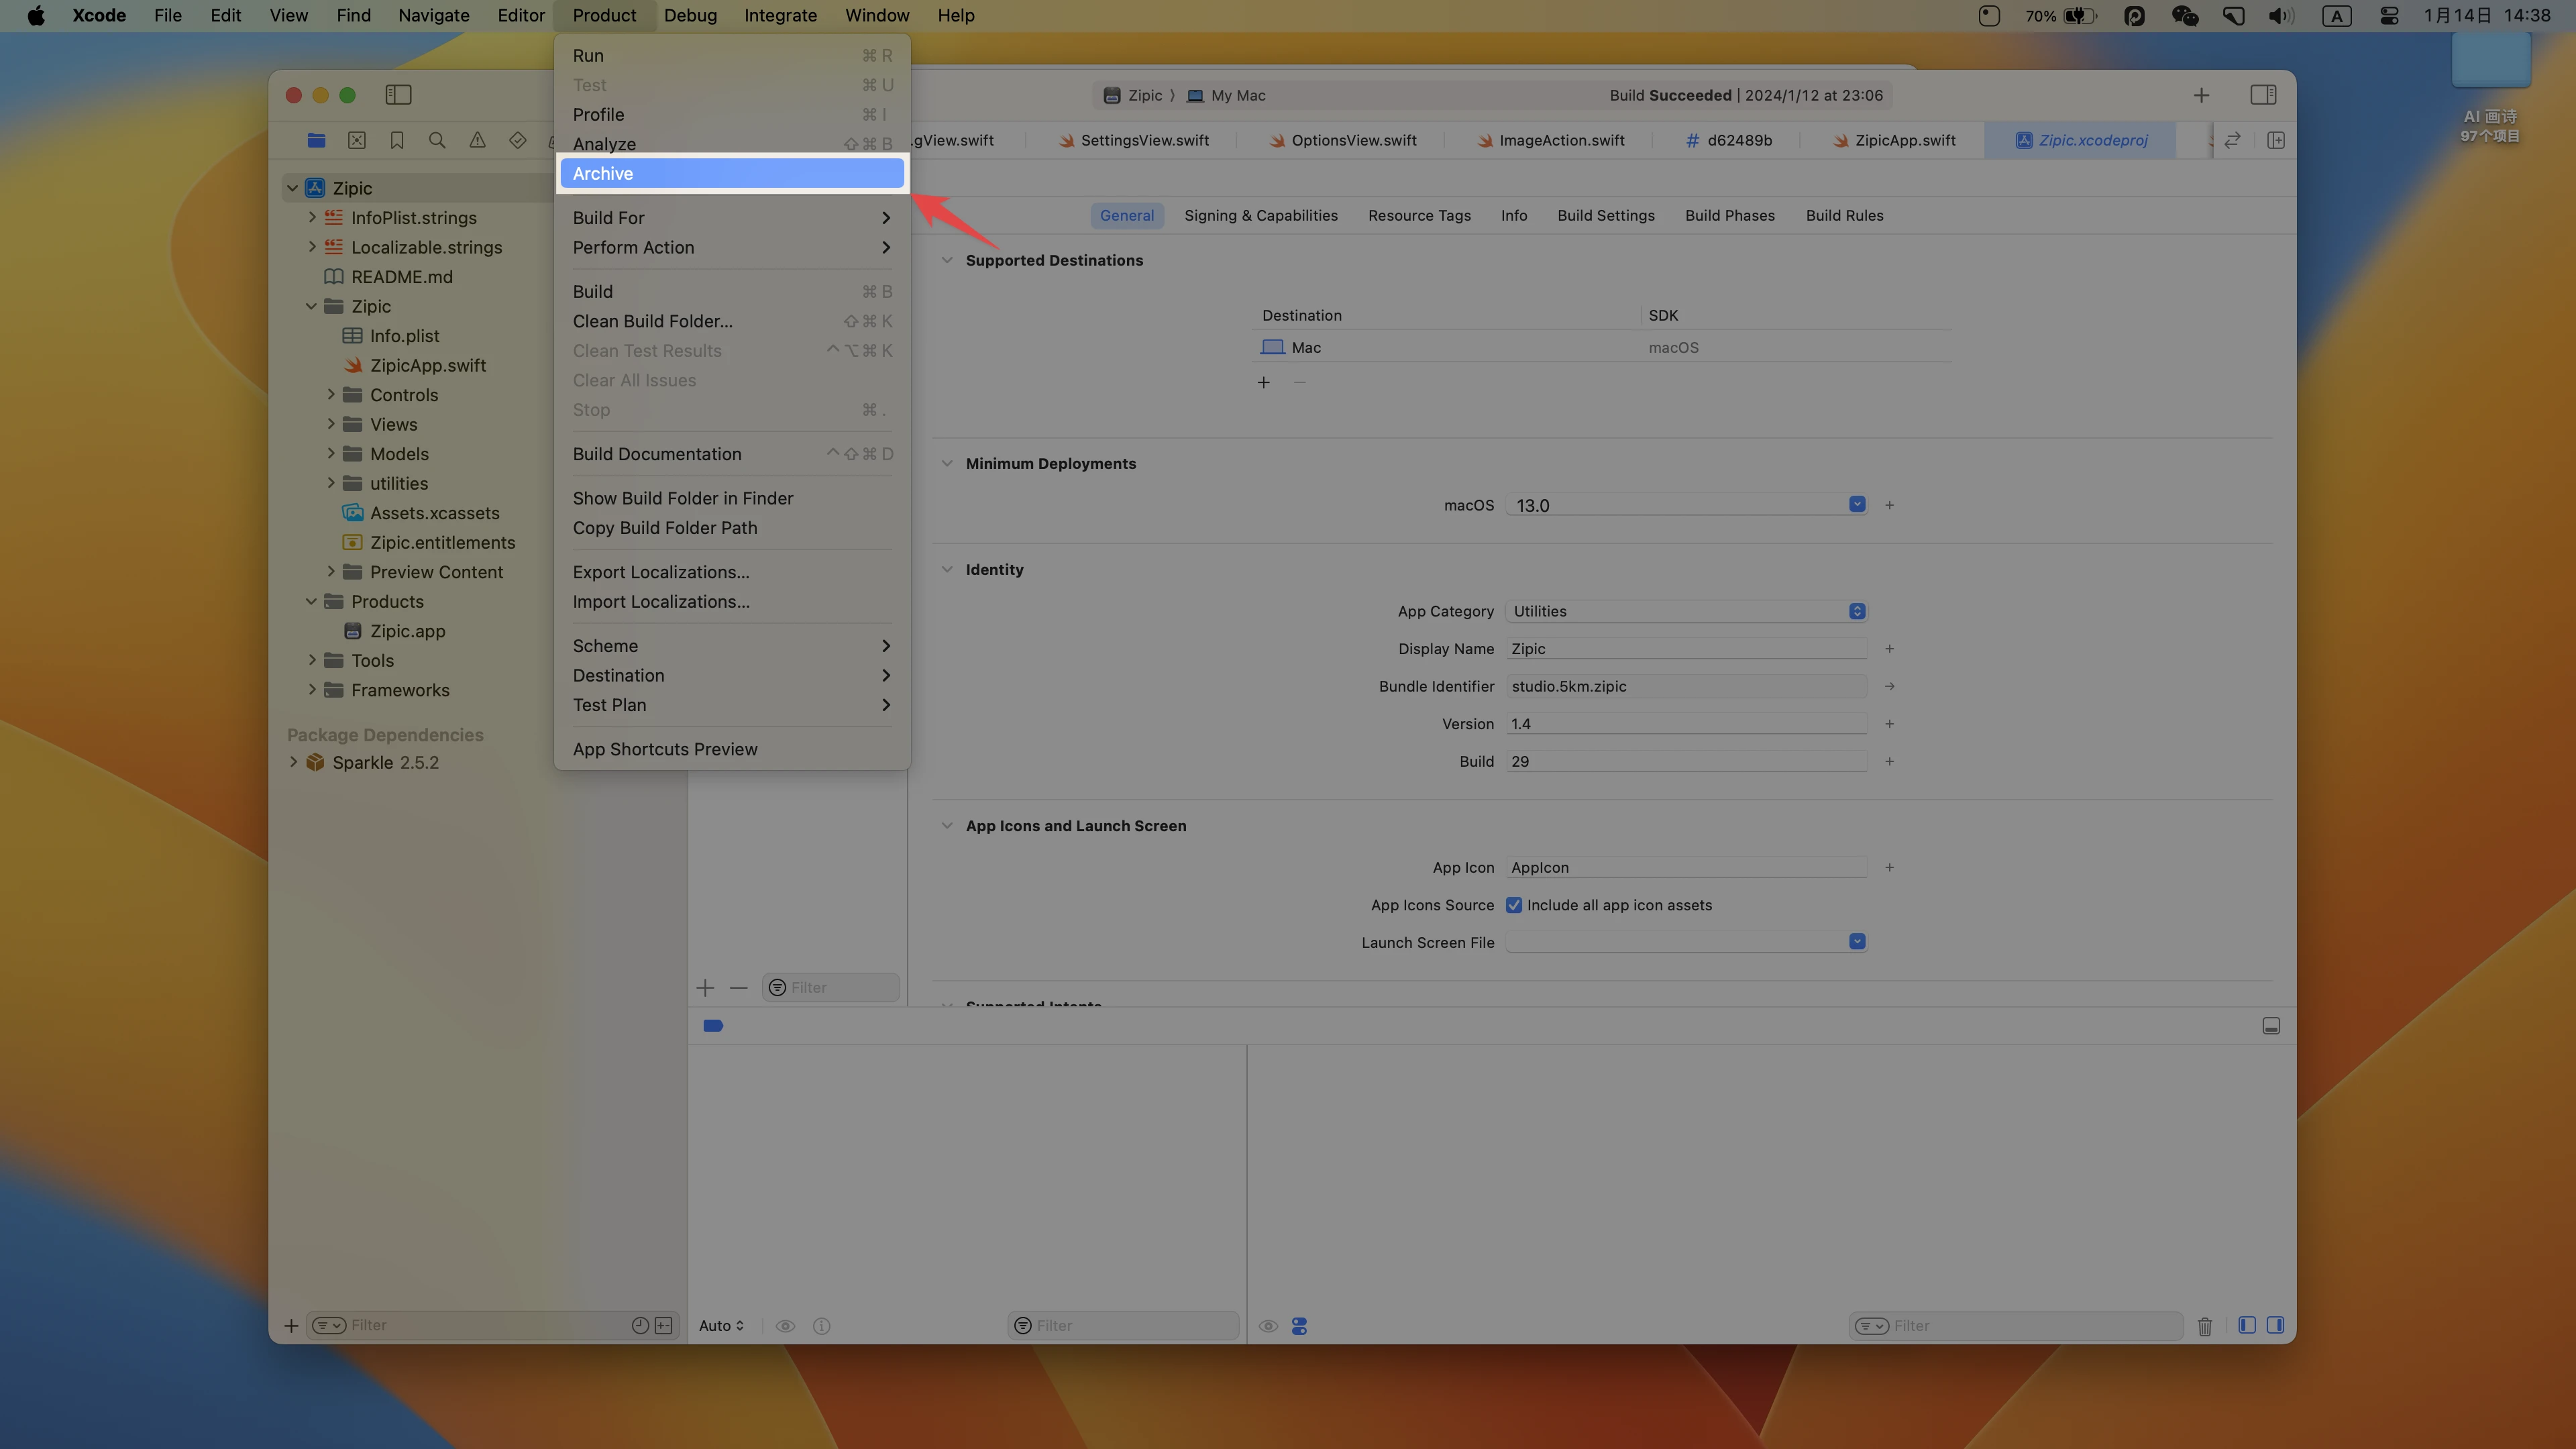Open the Build Phases tab
This screenshot has height=1449, width=2576.
pyautogui.click(x=1729, y=215)
